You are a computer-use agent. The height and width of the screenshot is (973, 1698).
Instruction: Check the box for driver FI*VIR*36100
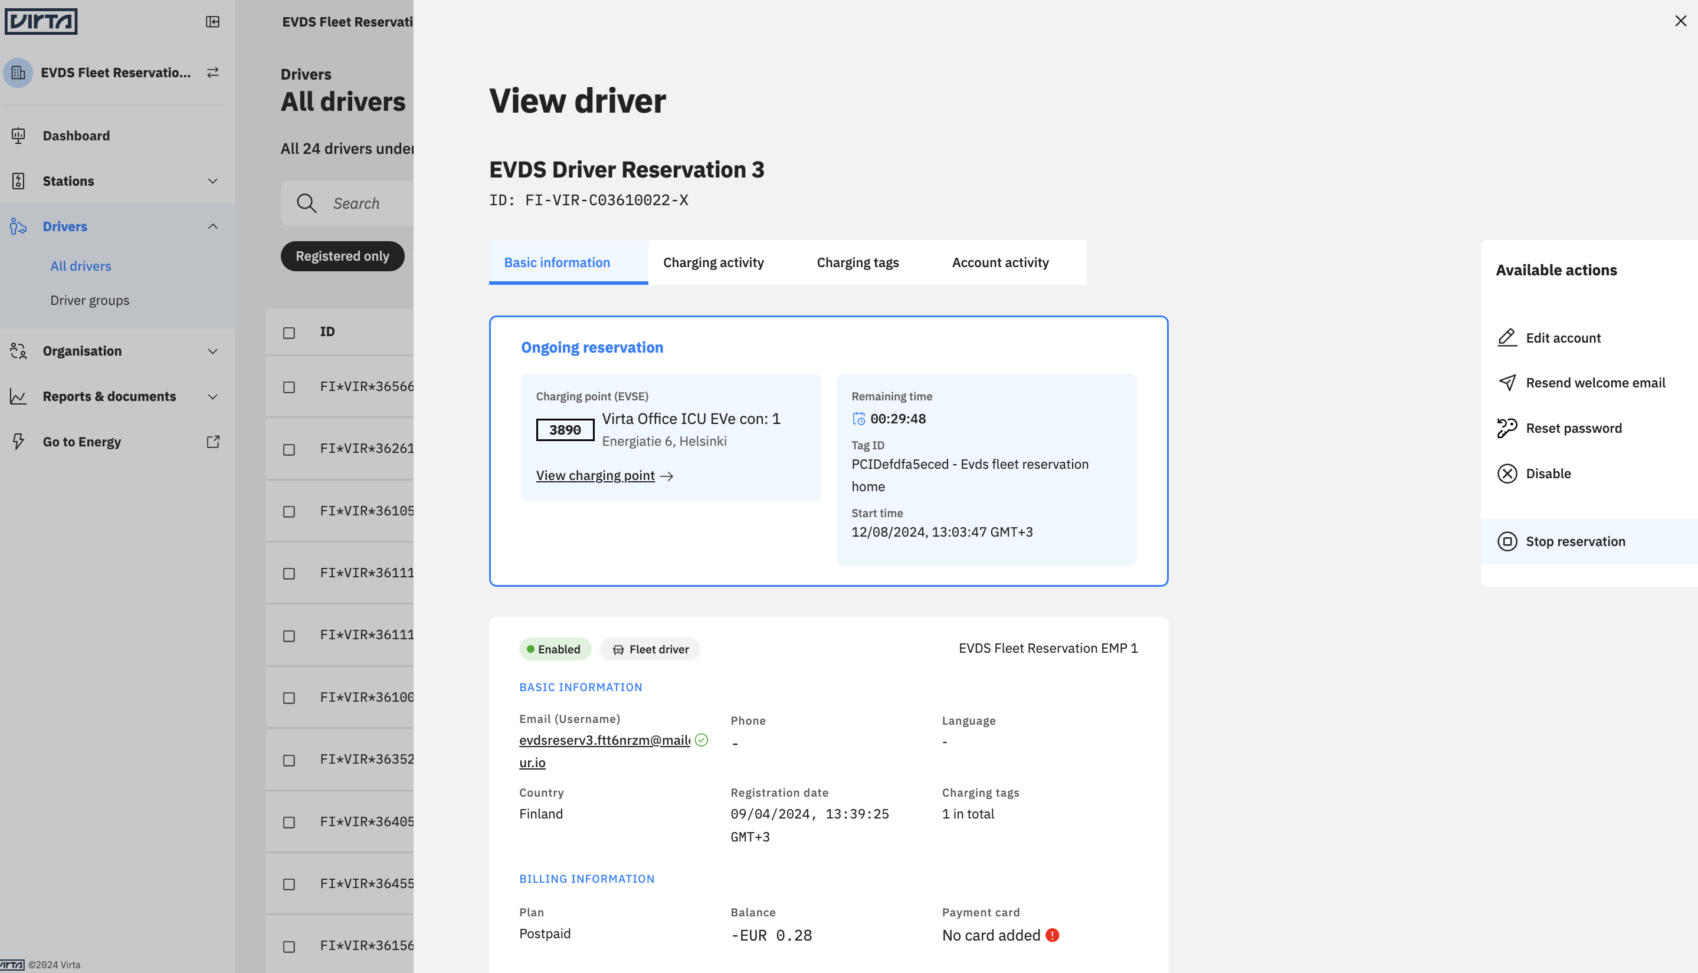coord(289,698)
